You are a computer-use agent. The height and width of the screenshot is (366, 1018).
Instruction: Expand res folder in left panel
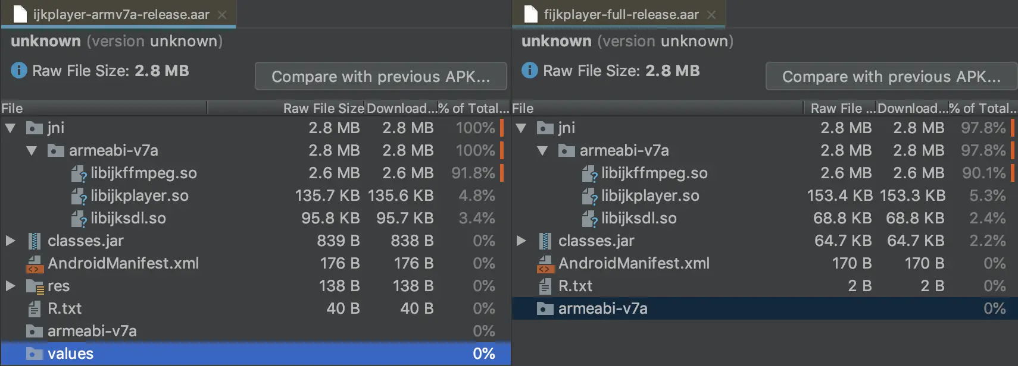pos(10,286)
